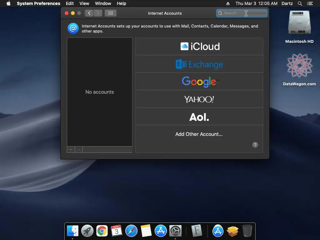Select the Yahoo account option
The image size is (320, 240).
199,99
